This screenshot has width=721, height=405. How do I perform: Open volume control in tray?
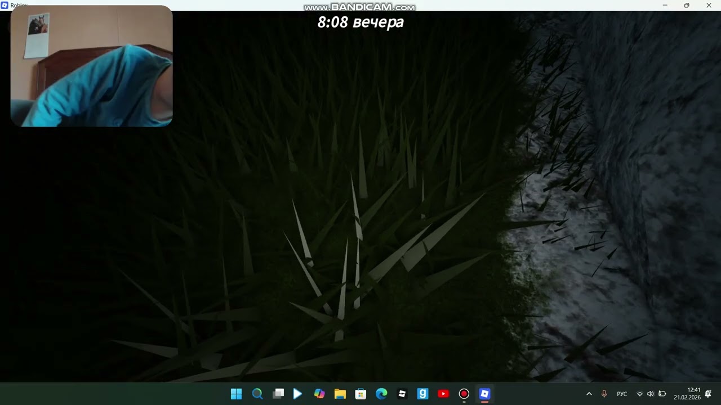tap(651, 394)
